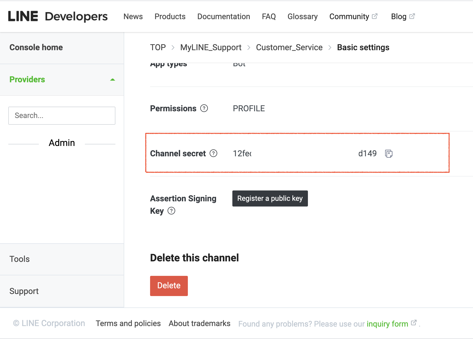This screenshot has width=473, height=339.
Task: Open help for Channel secret
Action: tap(213, 153)
